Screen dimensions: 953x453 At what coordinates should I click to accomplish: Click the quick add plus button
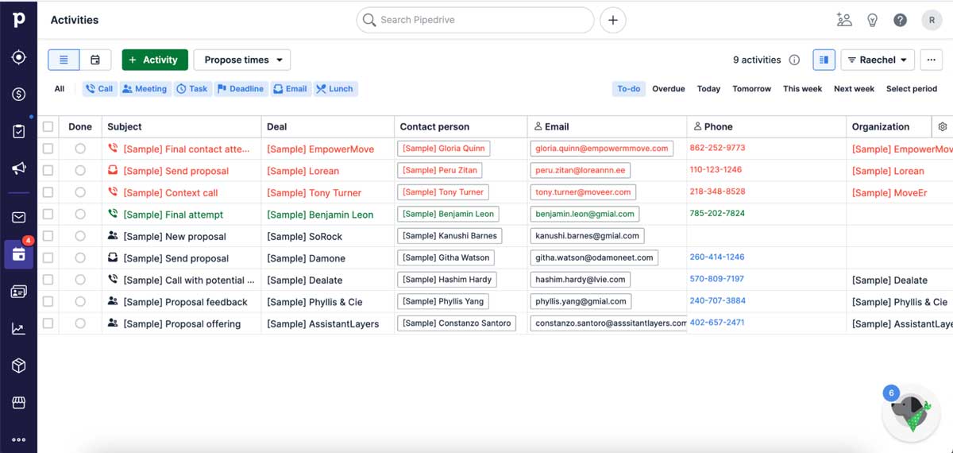612,20
